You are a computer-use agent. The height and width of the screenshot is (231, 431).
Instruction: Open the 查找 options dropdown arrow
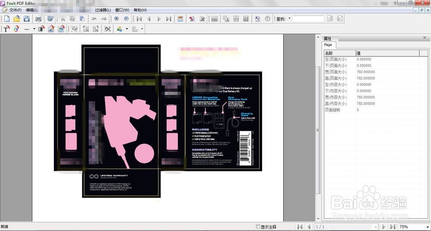point(290,18)
